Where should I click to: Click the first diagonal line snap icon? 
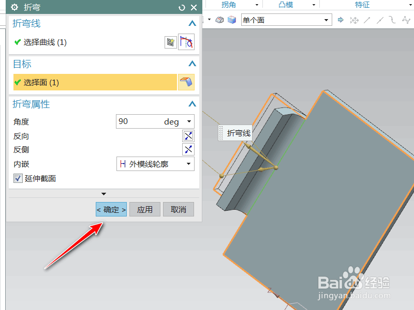coord(367,20)
